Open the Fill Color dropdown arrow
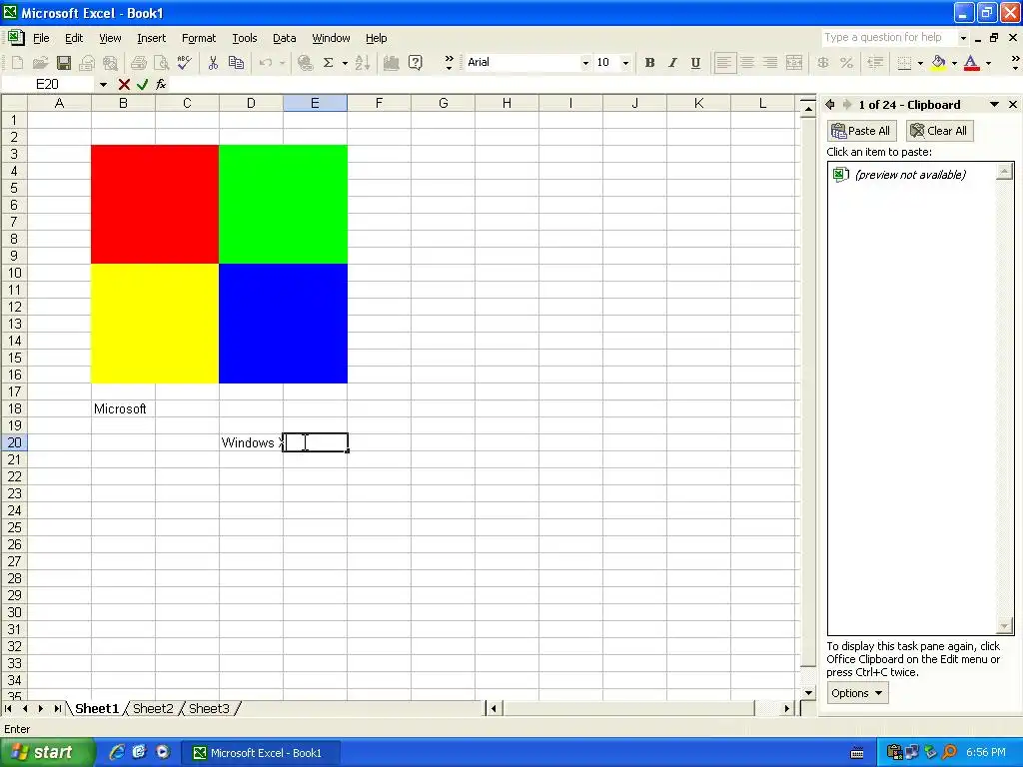Screen dimensions: 1023x767 pos(954,63)
